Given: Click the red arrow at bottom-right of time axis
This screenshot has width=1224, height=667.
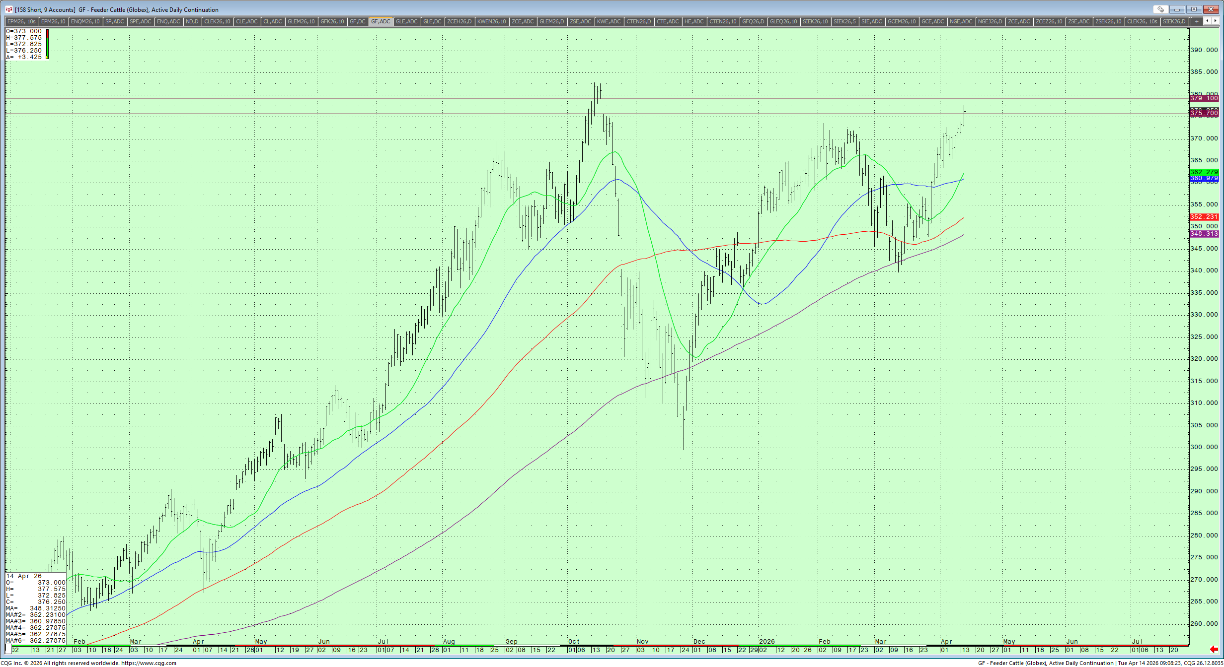Looking at the screenshot, I should (1214, 649).
